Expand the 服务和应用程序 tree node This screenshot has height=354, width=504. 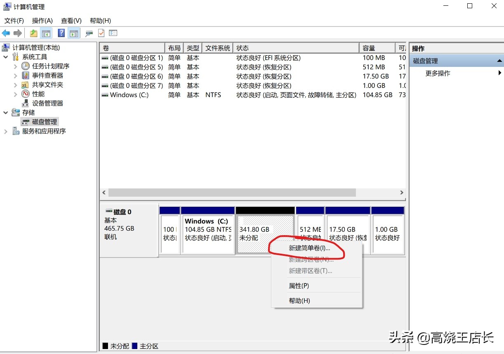pyautogui.click(x=6, y=131)
